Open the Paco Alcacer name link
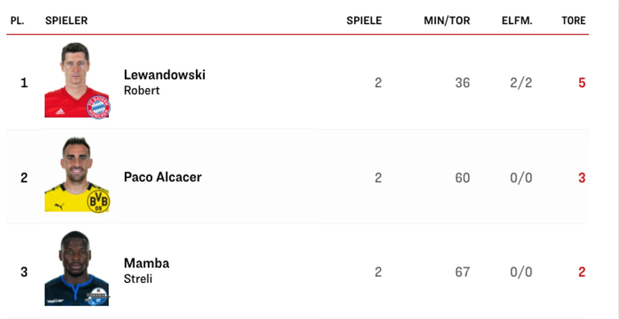This screenshot has height=319, width=619. tap(163, 177)
